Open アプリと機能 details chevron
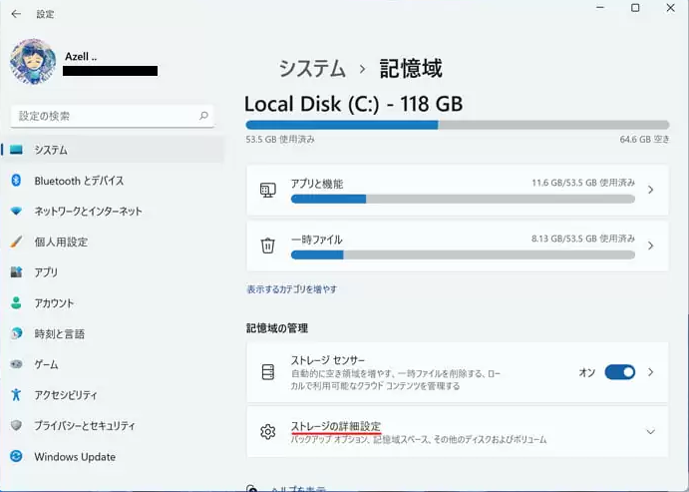689x492 pixels. 650,190
